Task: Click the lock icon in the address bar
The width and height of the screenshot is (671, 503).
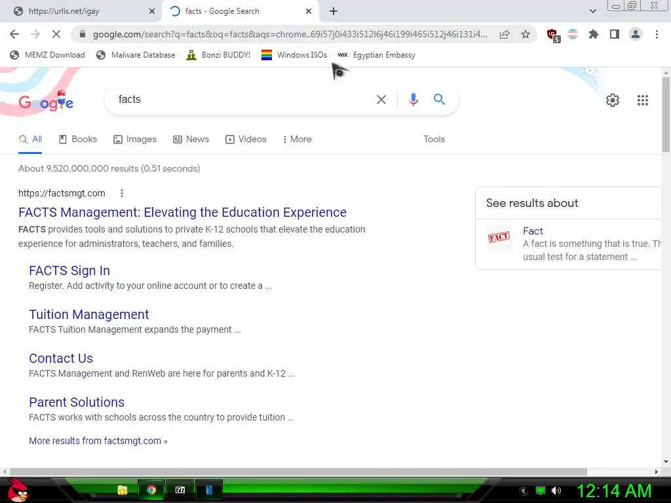Action: [x=83, y=34]
